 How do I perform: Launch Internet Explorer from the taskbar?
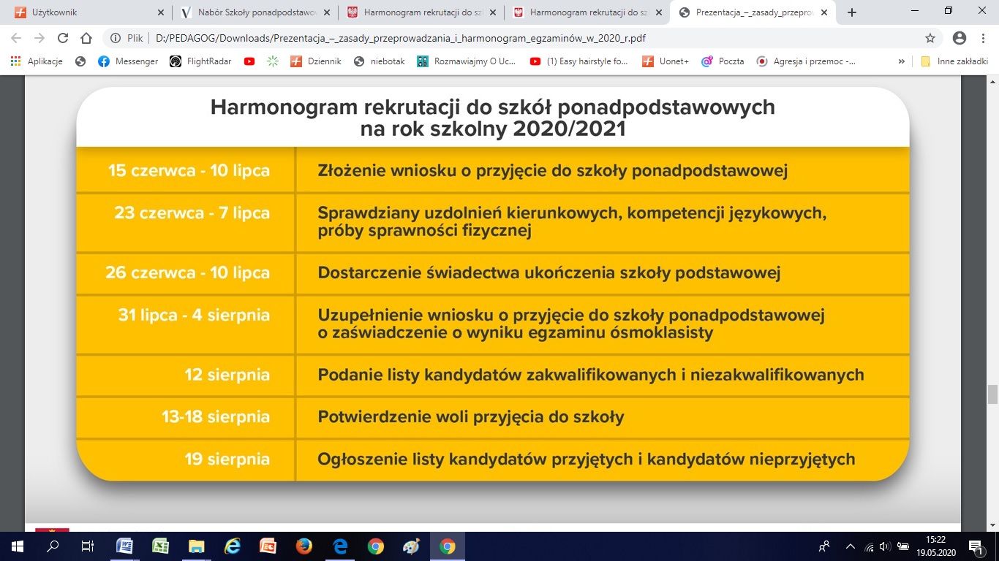233,546
